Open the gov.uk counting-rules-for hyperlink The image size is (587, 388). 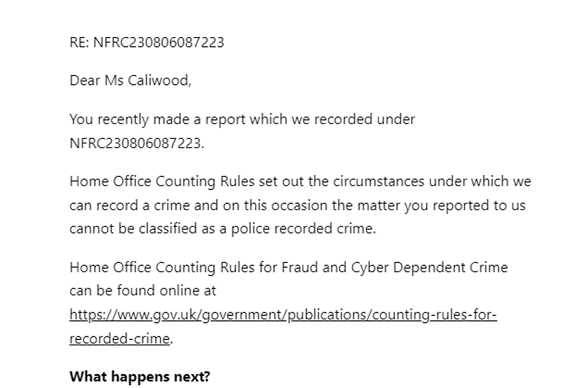tap(283, 314)
